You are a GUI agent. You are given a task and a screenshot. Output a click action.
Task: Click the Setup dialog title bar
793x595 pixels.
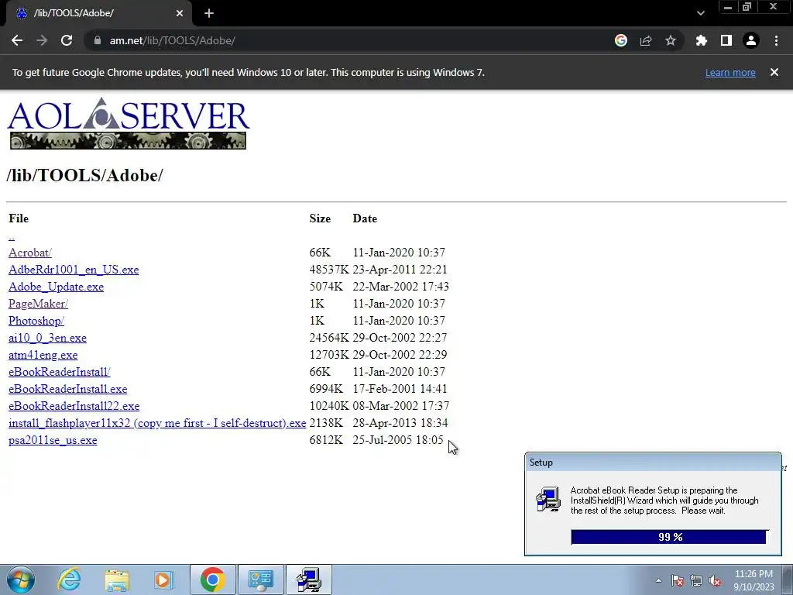pos(653,462)
